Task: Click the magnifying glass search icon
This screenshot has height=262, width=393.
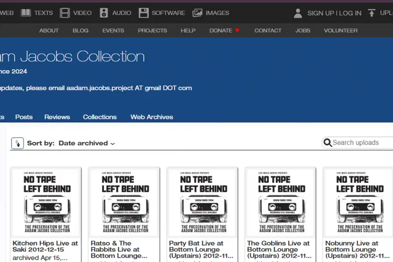Action: pyautogui.click(x=327, y=143)
